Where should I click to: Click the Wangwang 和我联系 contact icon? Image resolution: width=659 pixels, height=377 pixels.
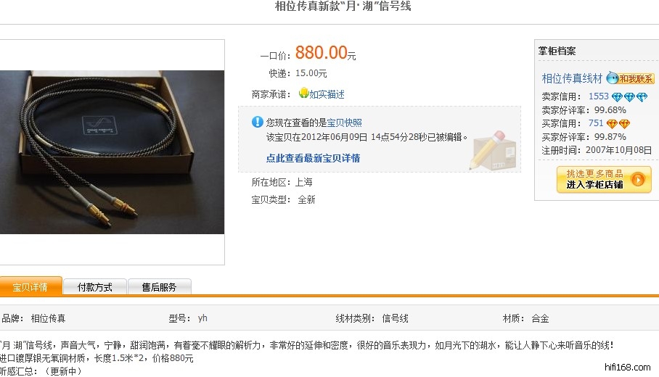click(631, 78)
